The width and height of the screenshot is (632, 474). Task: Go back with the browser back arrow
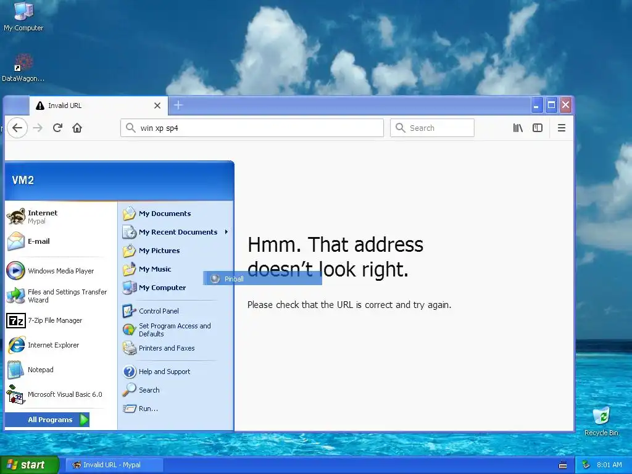click(17, 128)
